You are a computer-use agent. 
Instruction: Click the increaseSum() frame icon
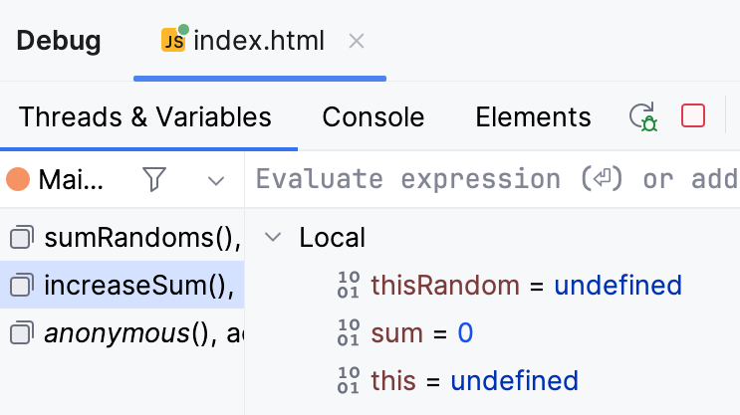[x=20, y=286]
